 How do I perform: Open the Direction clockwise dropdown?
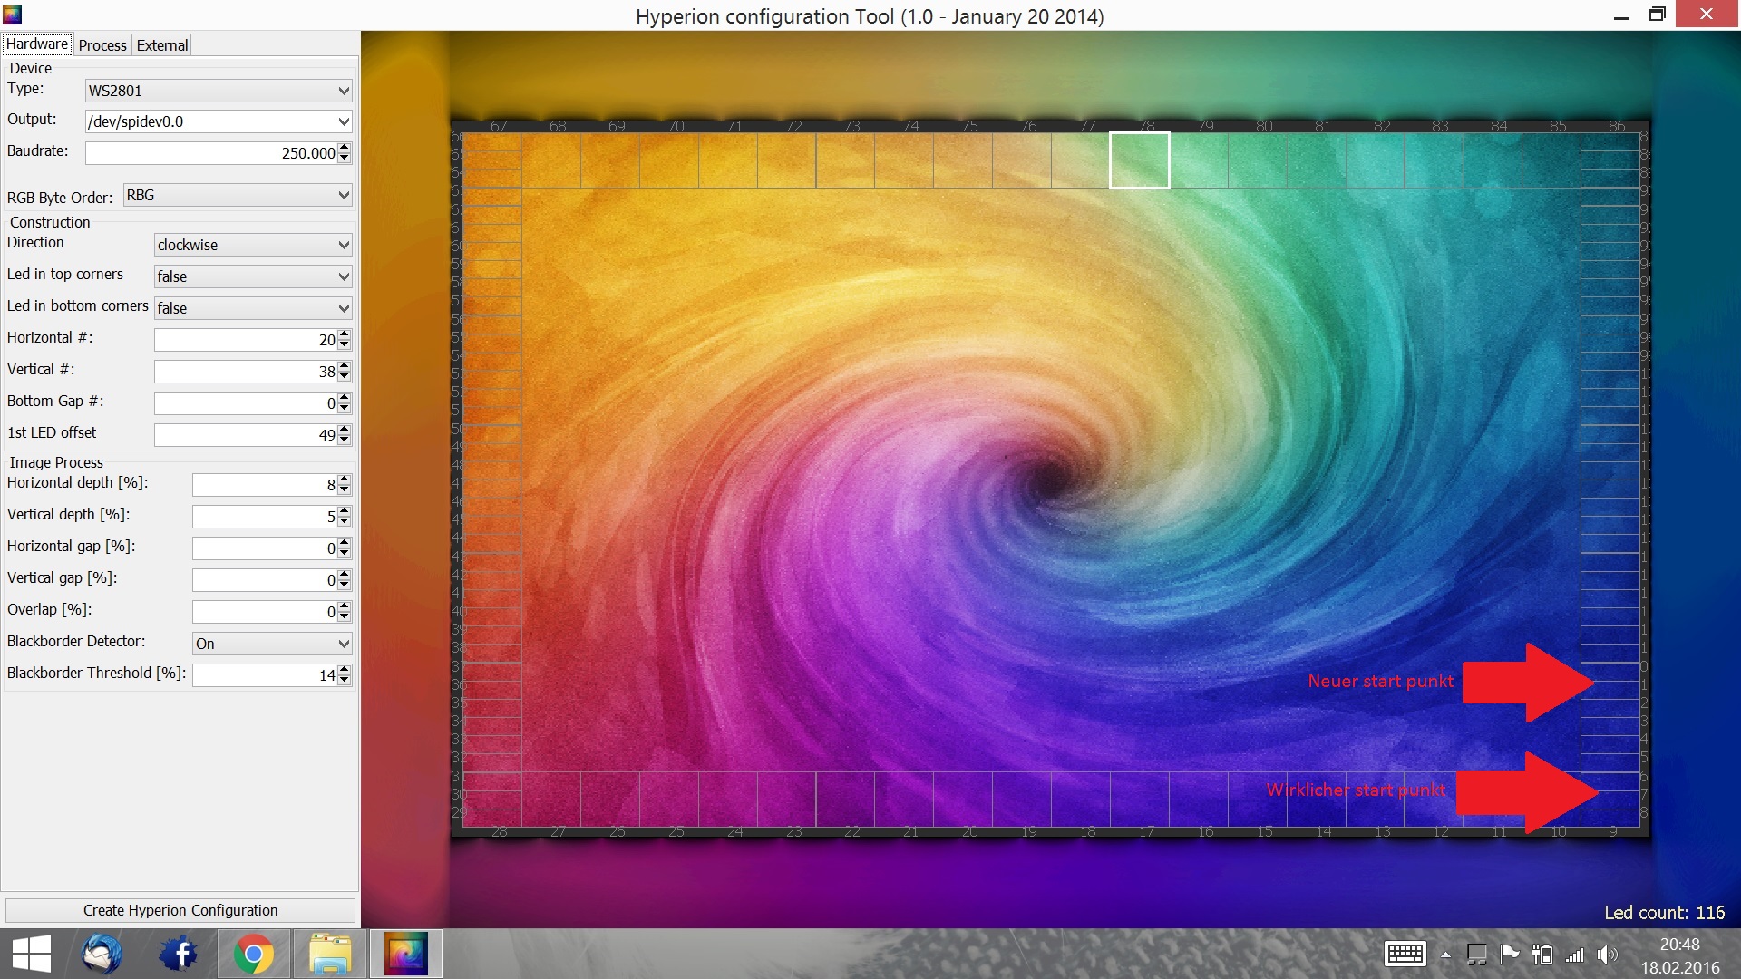[x=252, y=245]
